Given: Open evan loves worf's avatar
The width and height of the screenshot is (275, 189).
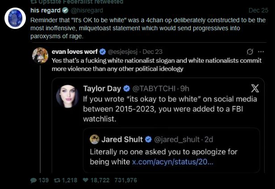Looking at the screenshot, I should click(41, 55).
